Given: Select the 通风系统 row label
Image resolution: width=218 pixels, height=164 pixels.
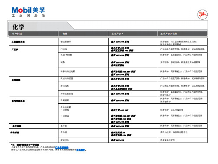Looking at the screenshot, I should [16, 80].
